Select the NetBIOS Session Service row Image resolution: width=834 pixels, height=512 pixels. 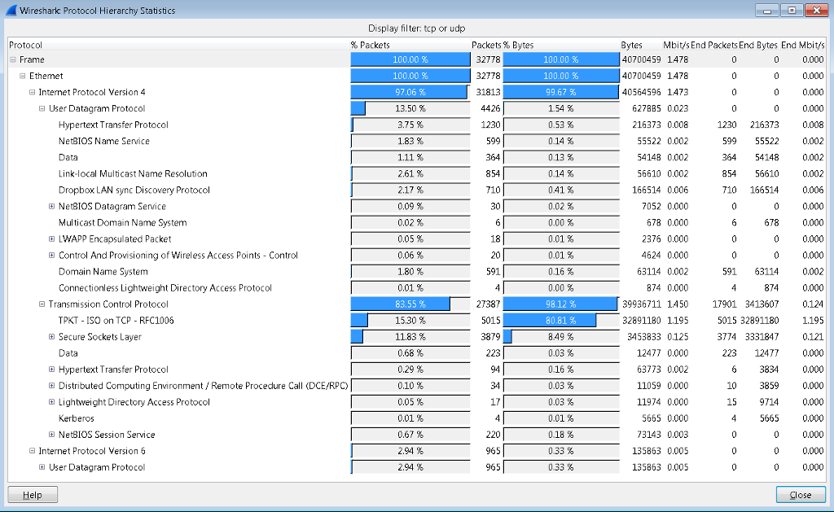click(417, 435)
